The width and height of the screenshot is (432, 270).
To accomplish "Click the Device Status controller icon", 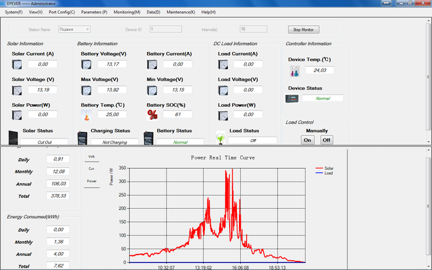I will click(292, 98).
